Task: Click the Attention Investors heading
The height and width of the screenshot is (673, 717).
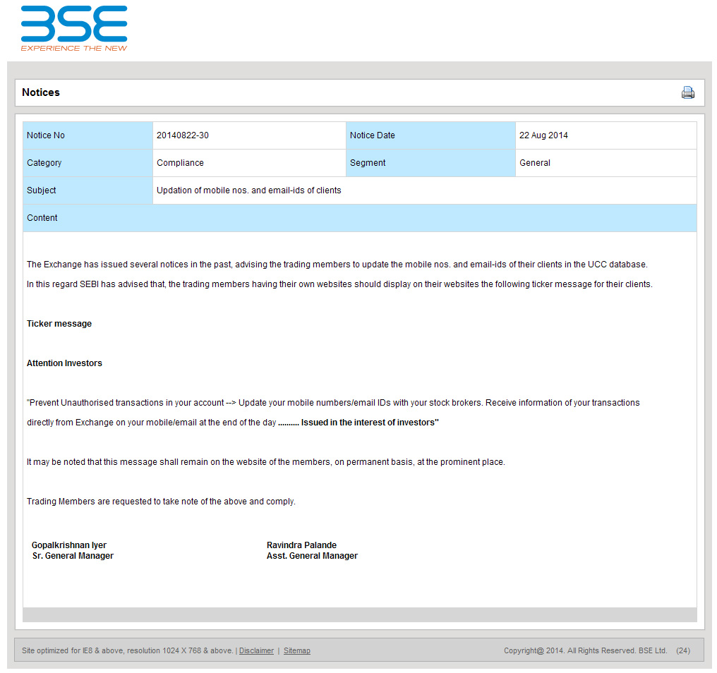Action: 64,363
